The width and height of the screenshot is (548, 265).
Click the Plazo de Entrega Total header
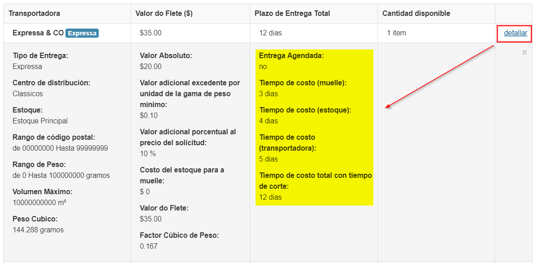292,14
